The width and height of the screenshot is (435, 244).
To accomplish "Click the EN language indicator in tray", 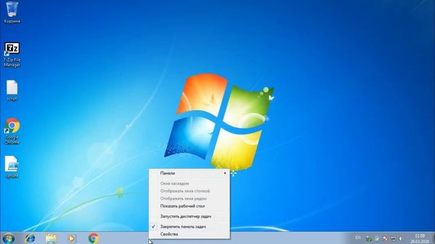I will pos(358,238).
